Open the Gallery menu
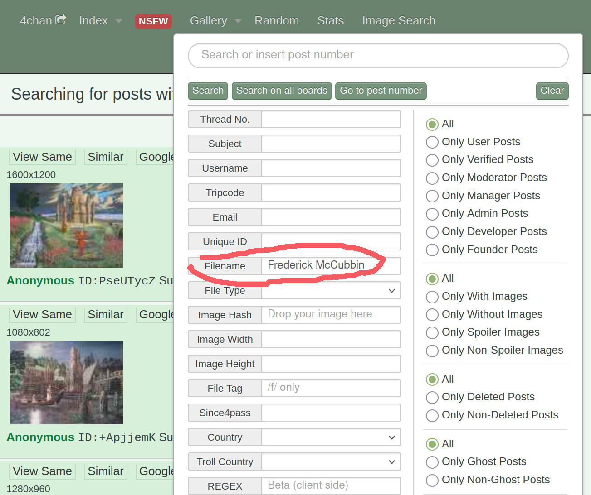The image size is (591, 495). coord(209,20)
